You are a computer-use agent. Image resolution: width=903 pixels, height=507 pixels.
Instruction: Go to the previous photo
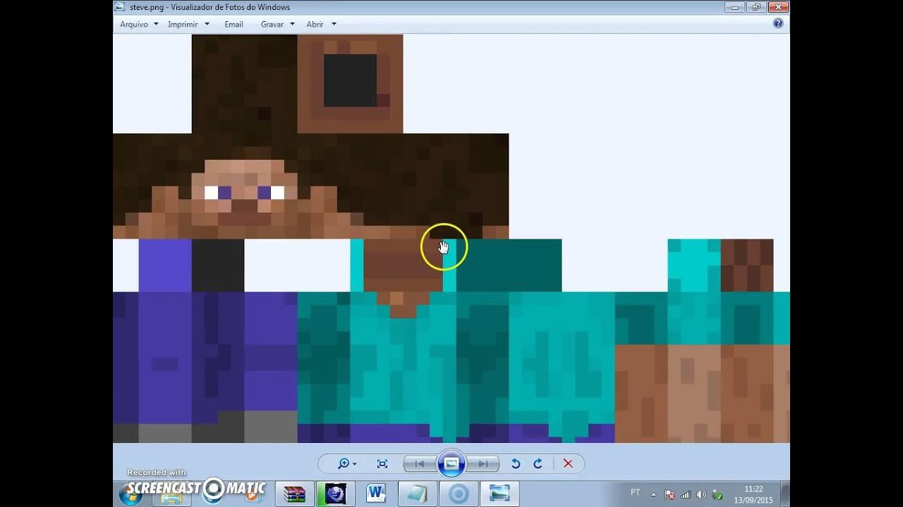click(419, 463)
